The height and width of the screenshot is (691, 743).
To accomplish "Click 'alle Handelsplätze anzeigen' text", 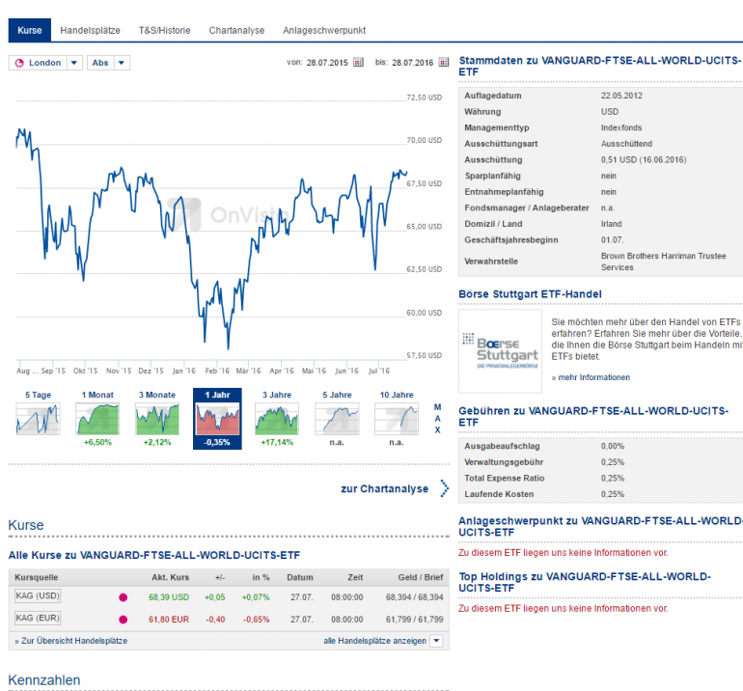I will [x=374, y=641].
